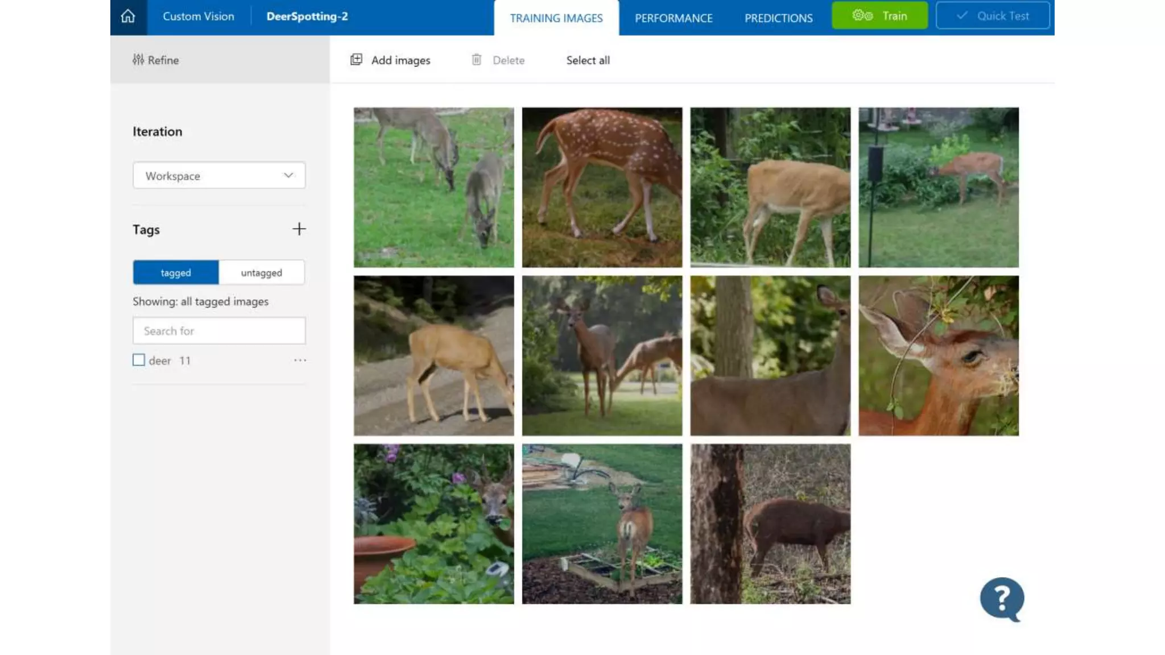This screenshot has width=1165, height=655.
Task: Click the tag search field
Action: click(x=219, y=330)
